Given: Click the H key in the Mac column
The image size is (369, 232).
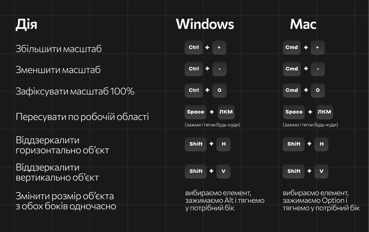Looking at the screenshot, I should point(321,144).
